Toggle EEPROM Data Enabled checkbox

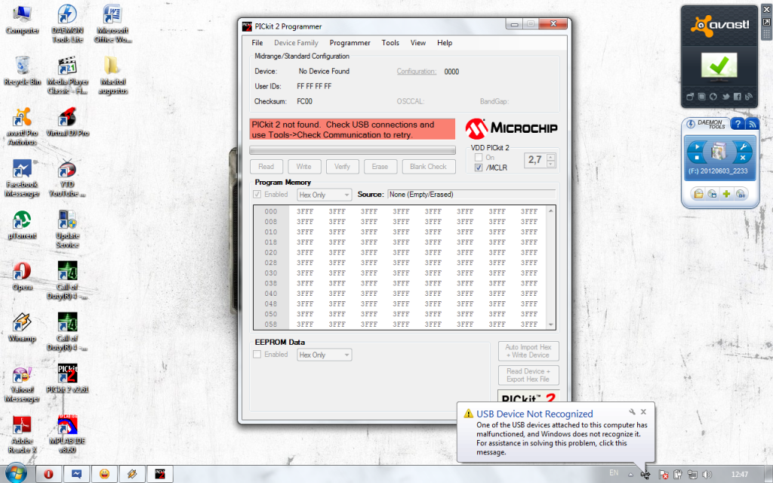click(257, 355)
